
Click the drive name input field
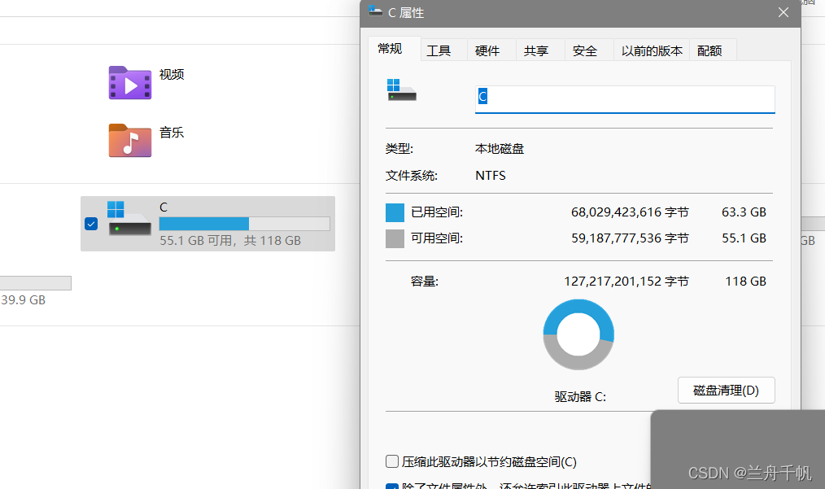[625, 99]
